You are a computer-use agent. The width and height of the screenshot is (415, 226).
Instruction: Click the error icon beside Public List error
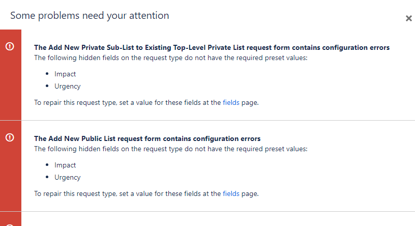coord(10,137)
